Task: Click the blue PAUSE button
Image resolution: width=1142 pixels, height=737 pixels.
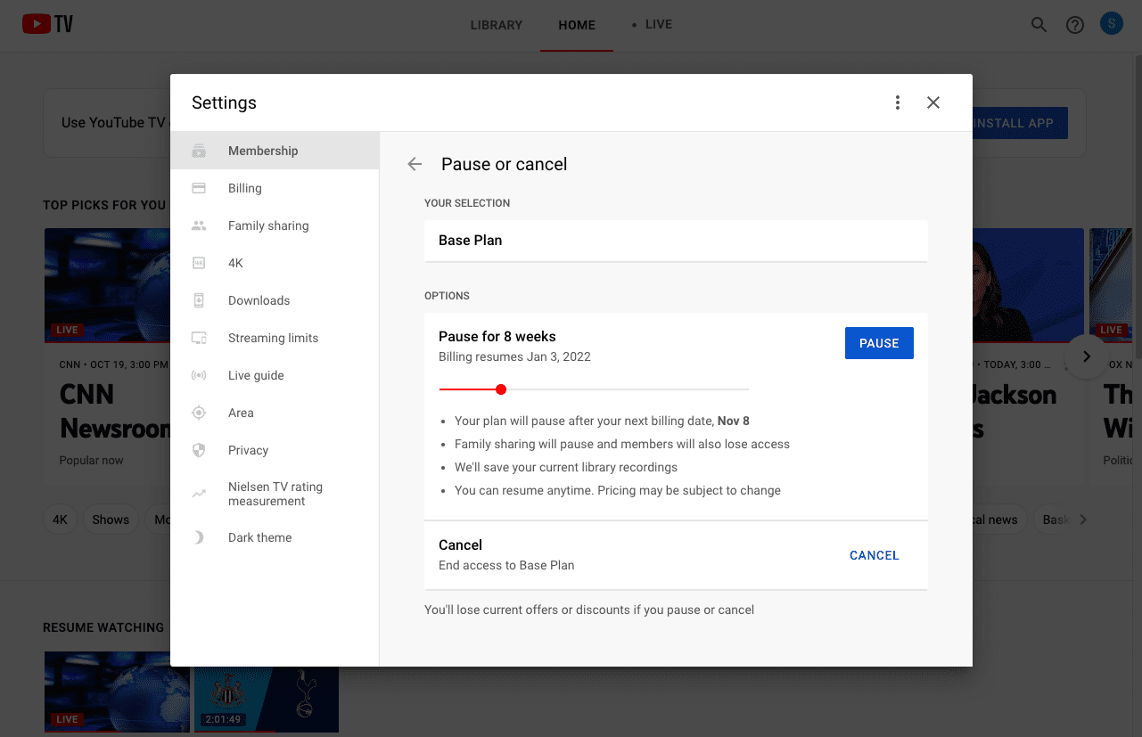Action: click(x=879, y=343)
